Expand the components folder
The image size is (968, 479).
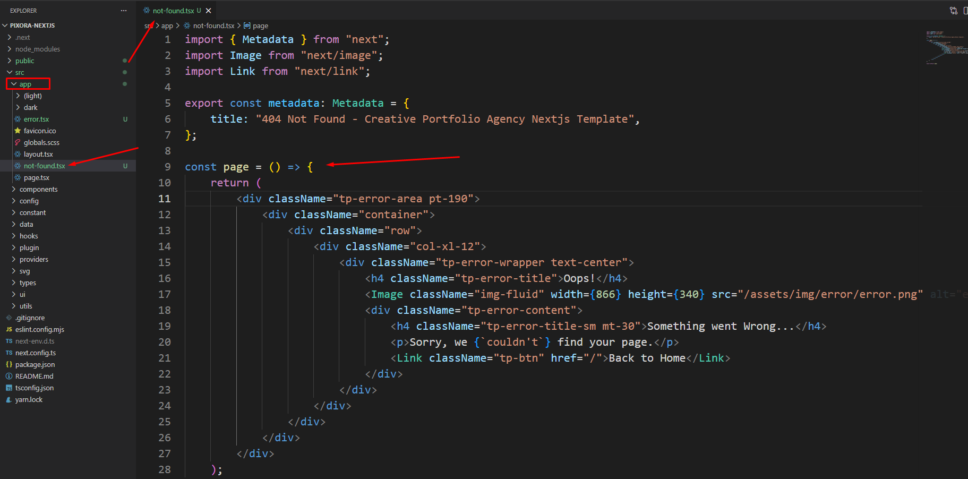[14, 189]
